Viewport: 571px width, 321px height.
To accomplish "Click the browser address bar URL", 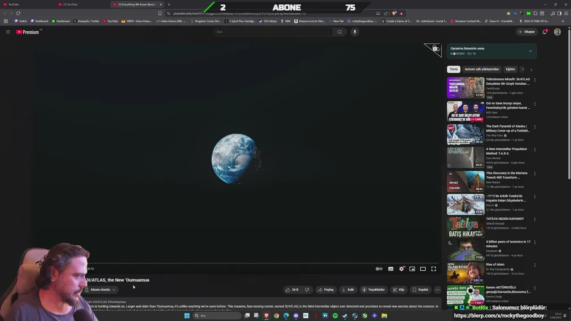I will (239, 13).
